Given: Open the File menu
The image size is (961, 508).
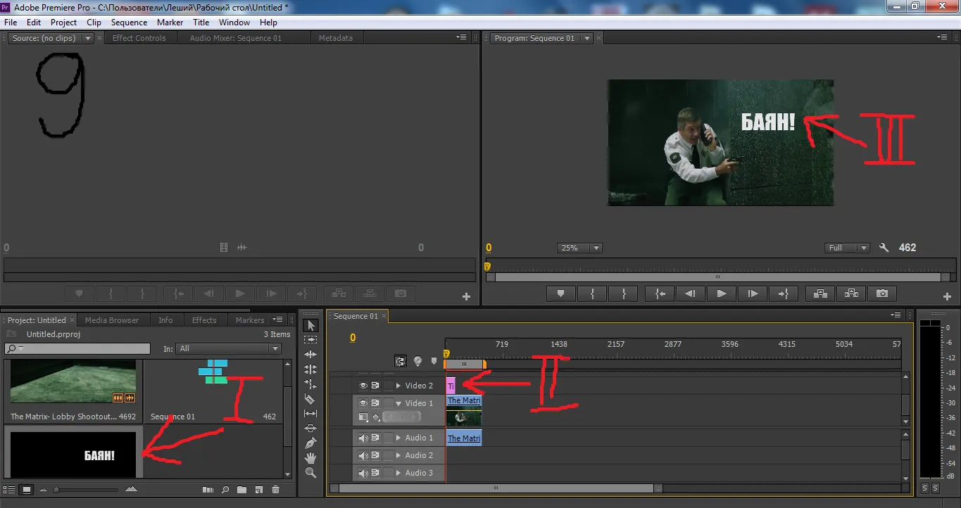Looking at the screenshot, I should (11, 23).
